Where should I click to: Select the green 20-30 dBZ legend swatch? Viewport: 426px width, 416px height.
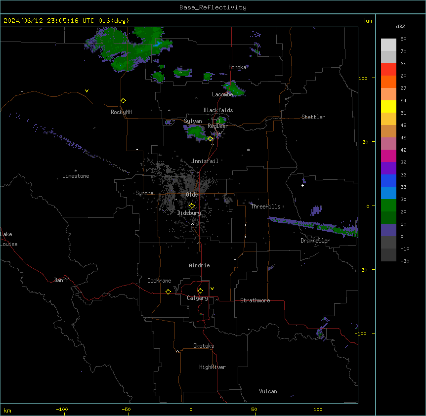(388, 206)
